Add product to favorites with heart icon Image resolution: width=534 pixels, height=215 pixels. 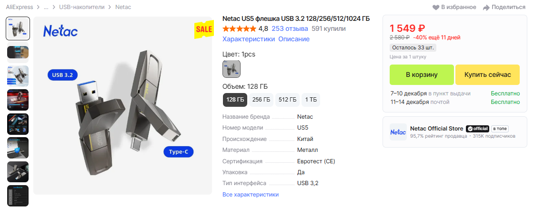click(436, 7)
